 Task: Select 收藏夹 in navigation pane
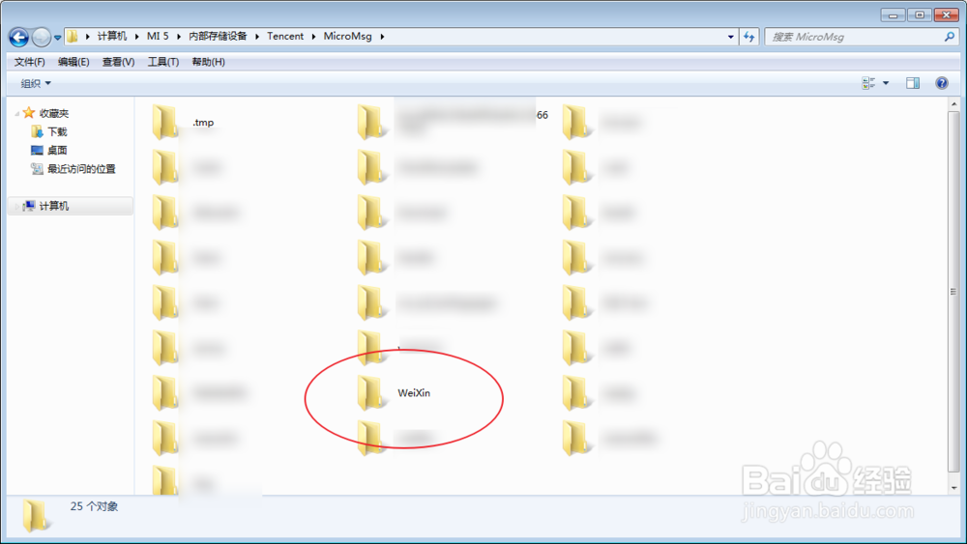pos(54,113)
